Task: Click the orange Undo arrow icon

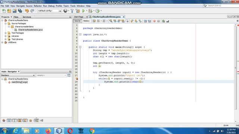Action: (27, 11)
